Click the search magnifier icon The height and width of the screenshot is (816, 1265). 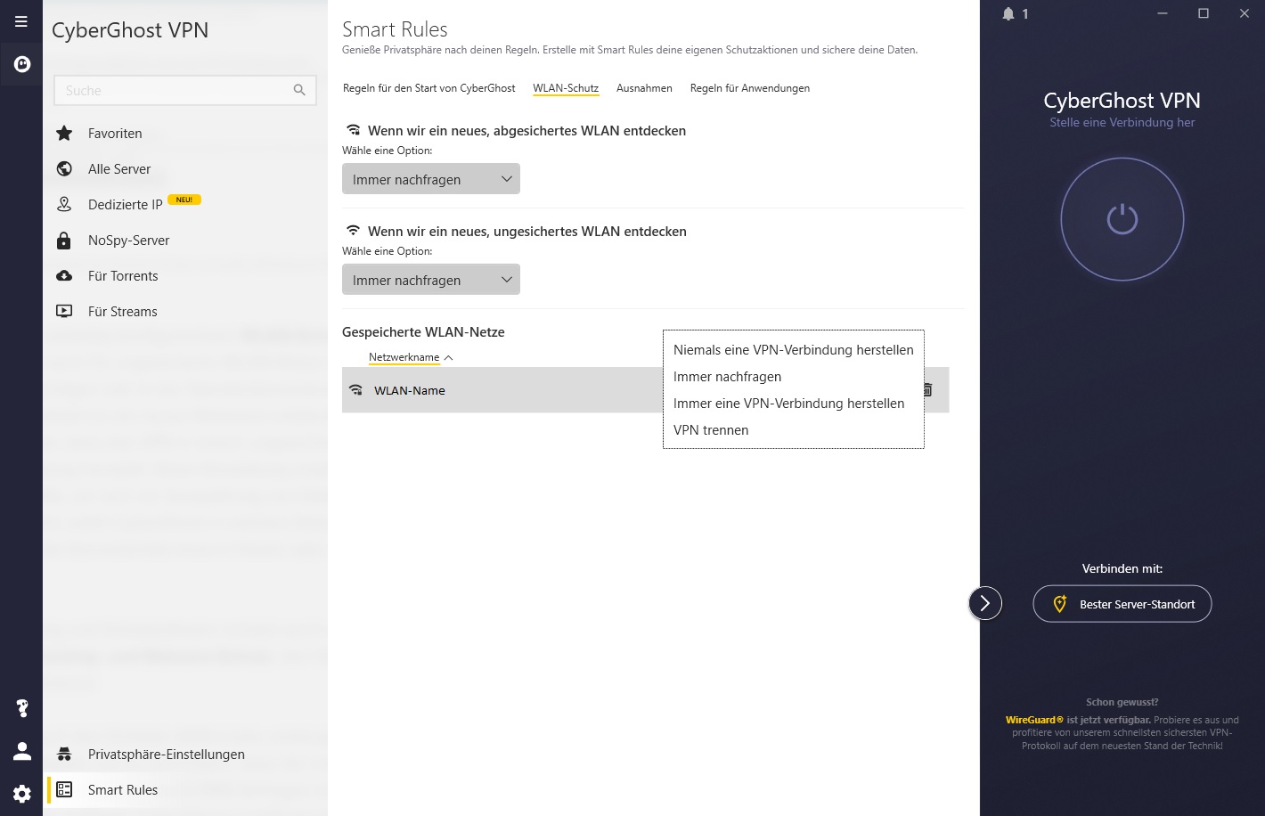click(299, 90)
